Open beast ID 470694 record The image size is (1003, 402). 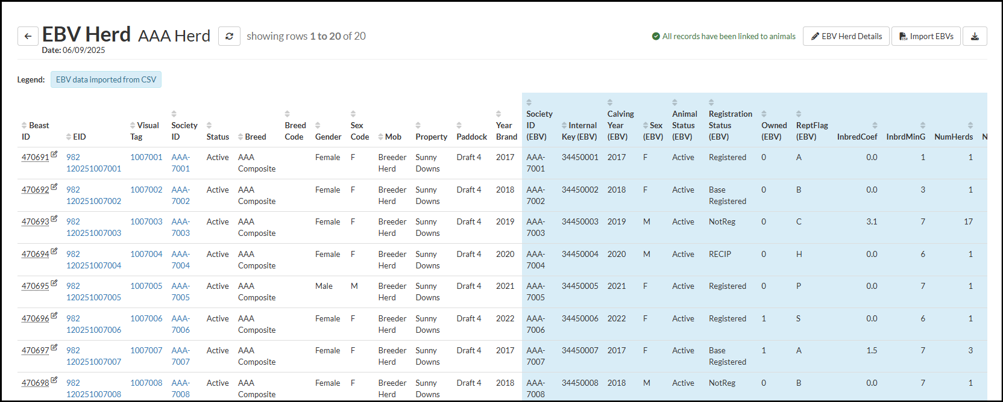click(x=35, y=255)
